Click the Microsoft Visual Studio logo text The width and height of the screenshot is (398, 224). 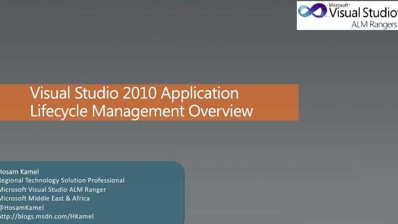pyautogui.click(x=364, y=11)
